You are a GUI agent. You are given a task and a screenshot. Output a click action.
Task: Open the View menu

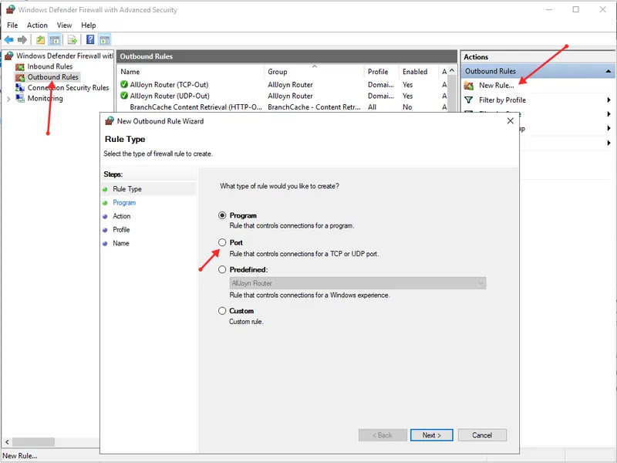click(x=64, y=25)
